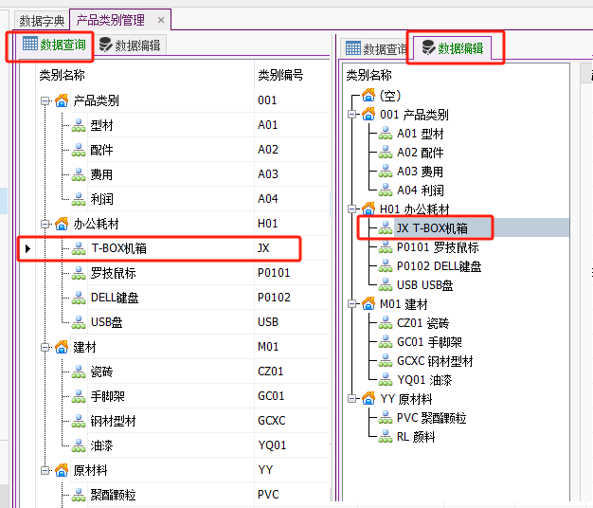Click the node icon beside JX T-BOX机箱 in right tree
Image resolution: width=593 pixels, height=508 pixels.
coord(386,227)
